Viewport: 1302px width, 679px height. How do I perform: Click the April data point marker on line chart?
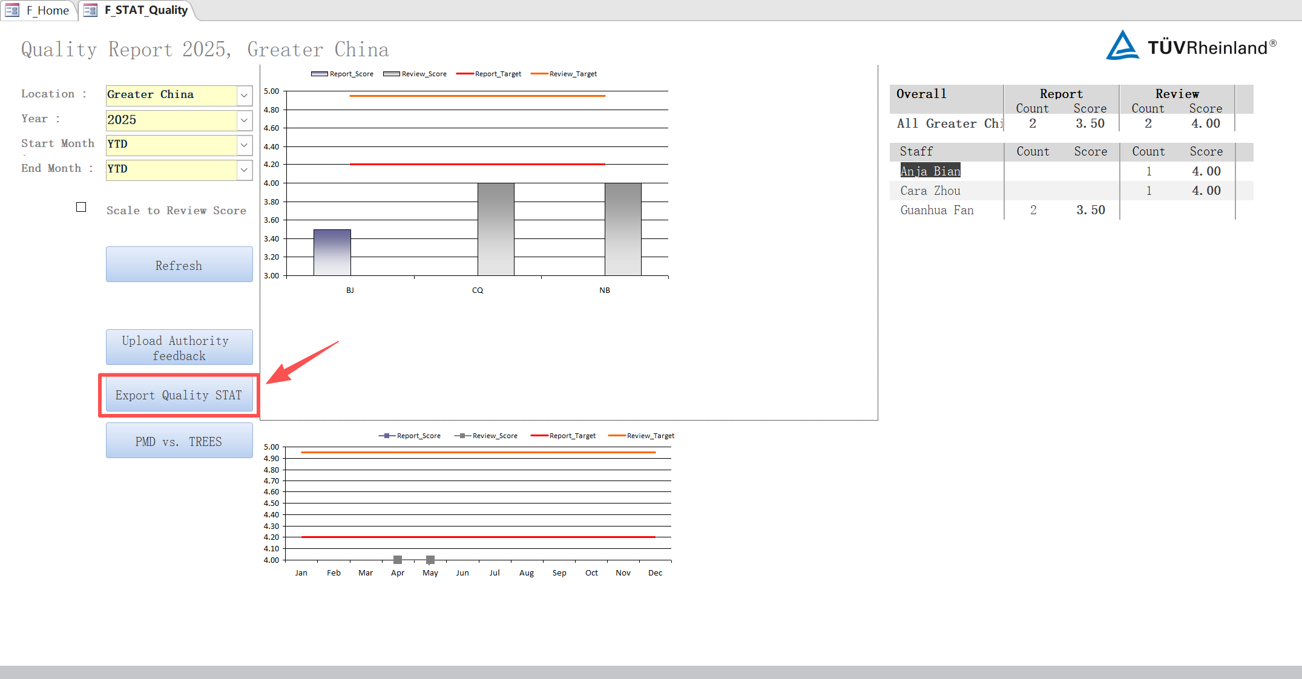click(x=398, y=560)
